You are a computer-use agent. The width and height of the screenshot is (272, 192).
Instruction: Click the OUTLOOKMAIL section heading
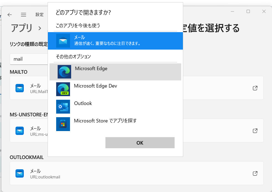(x=27, y=157)
